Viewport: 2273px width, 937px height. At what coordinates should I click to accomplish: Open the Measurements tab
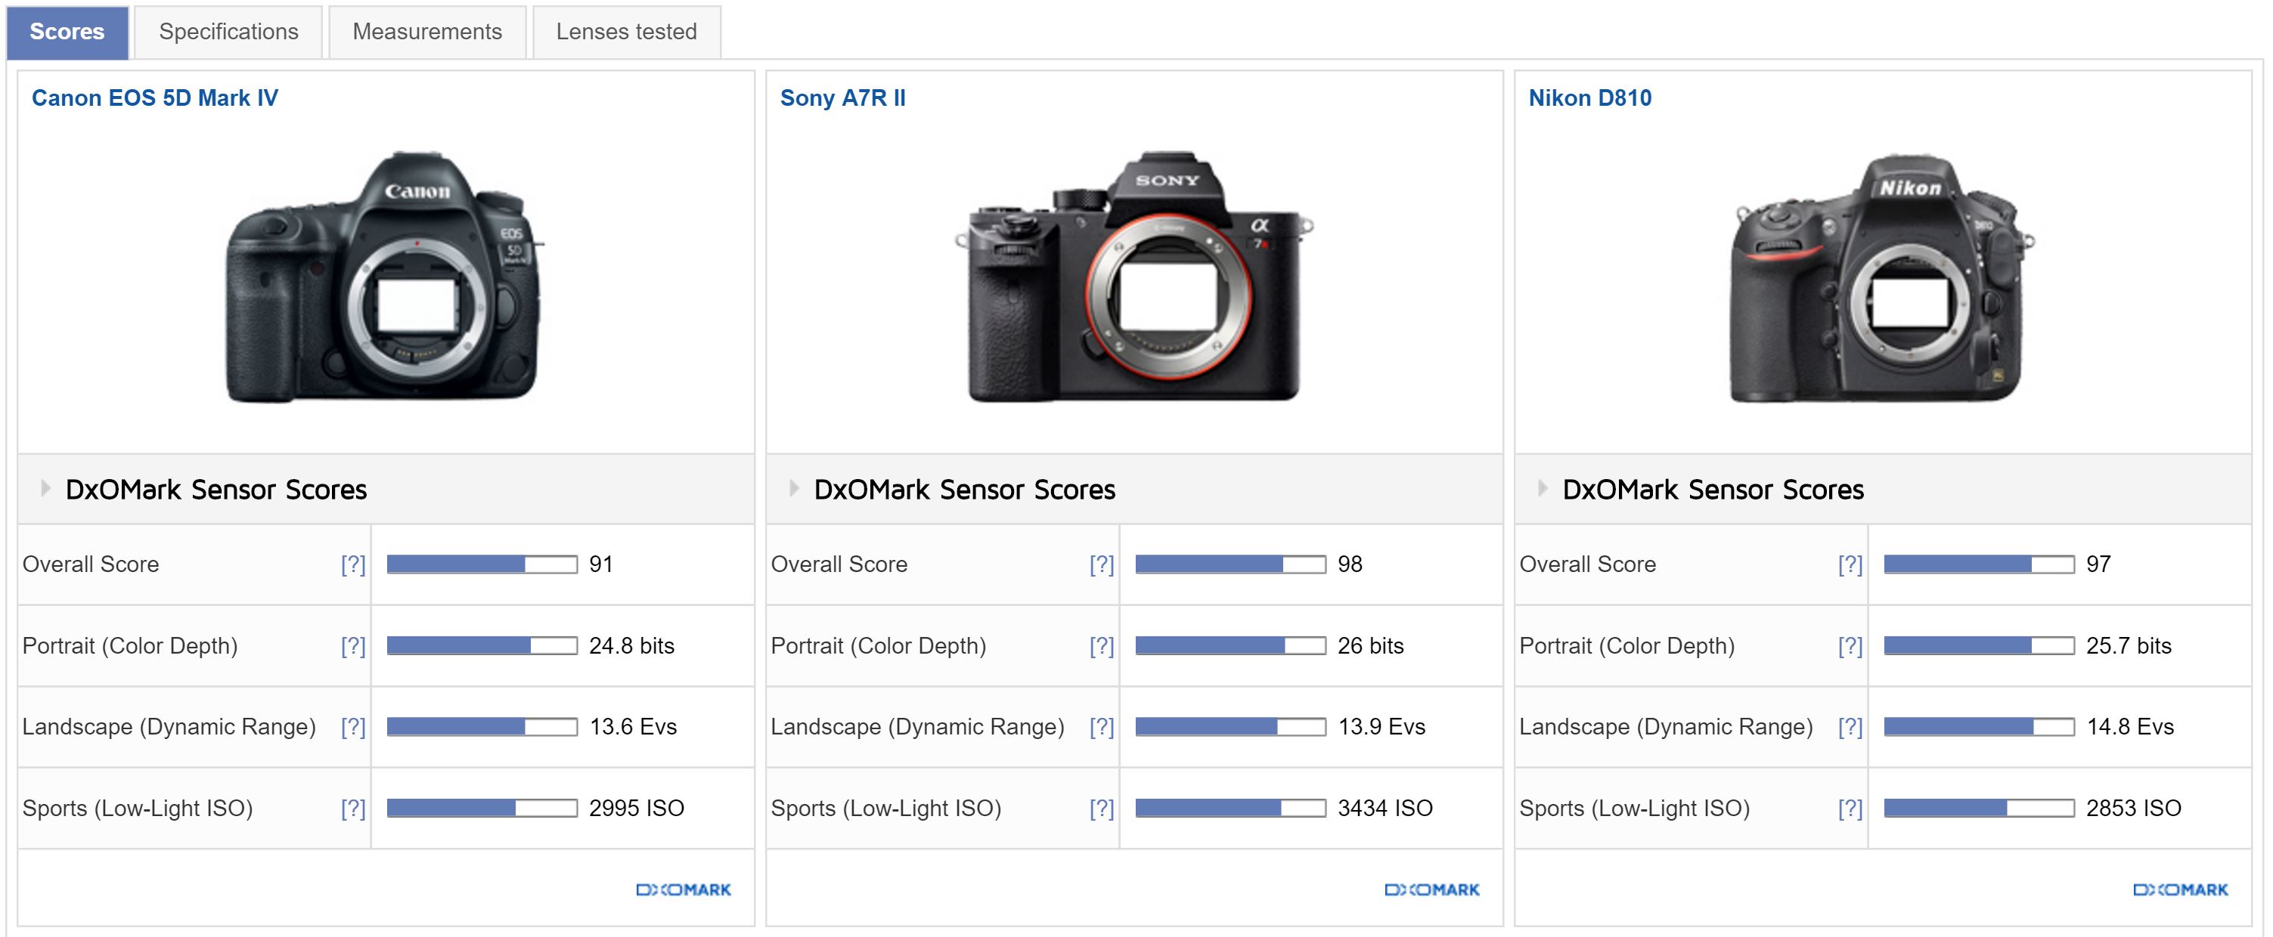click(x=427, y=32)
